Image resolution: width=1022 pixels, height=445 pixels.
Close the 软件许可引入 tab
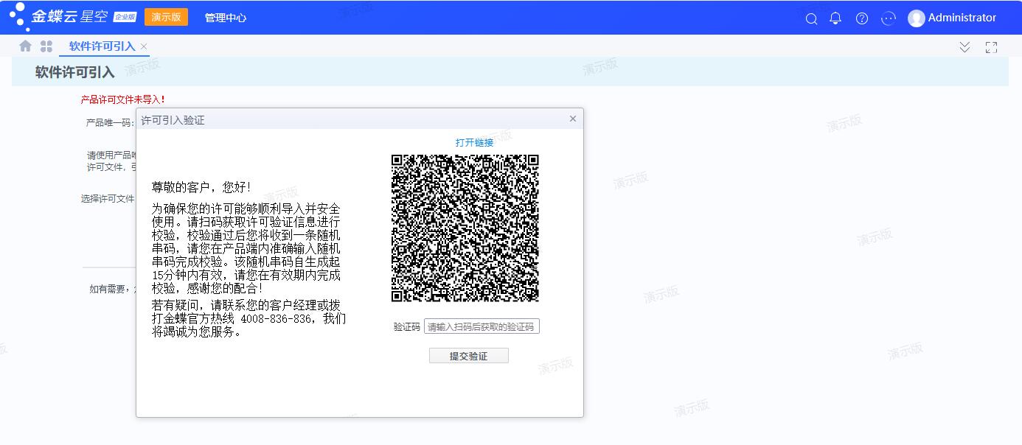pyautogui.click(x=144, y=46)
